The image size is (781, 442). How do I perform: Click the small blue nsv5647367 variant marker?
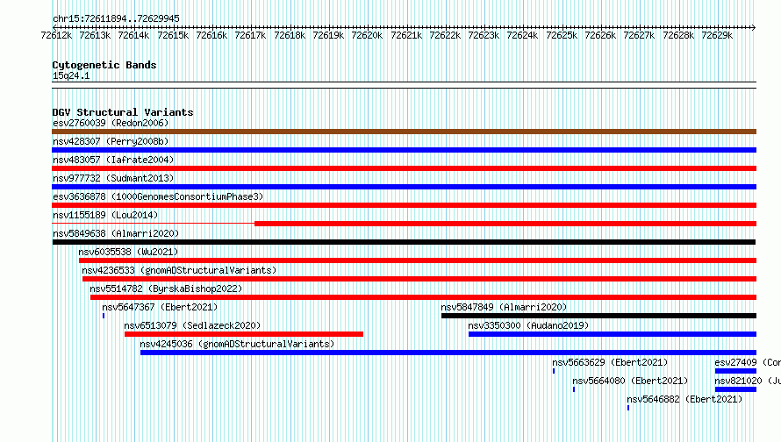pos(104,316)
